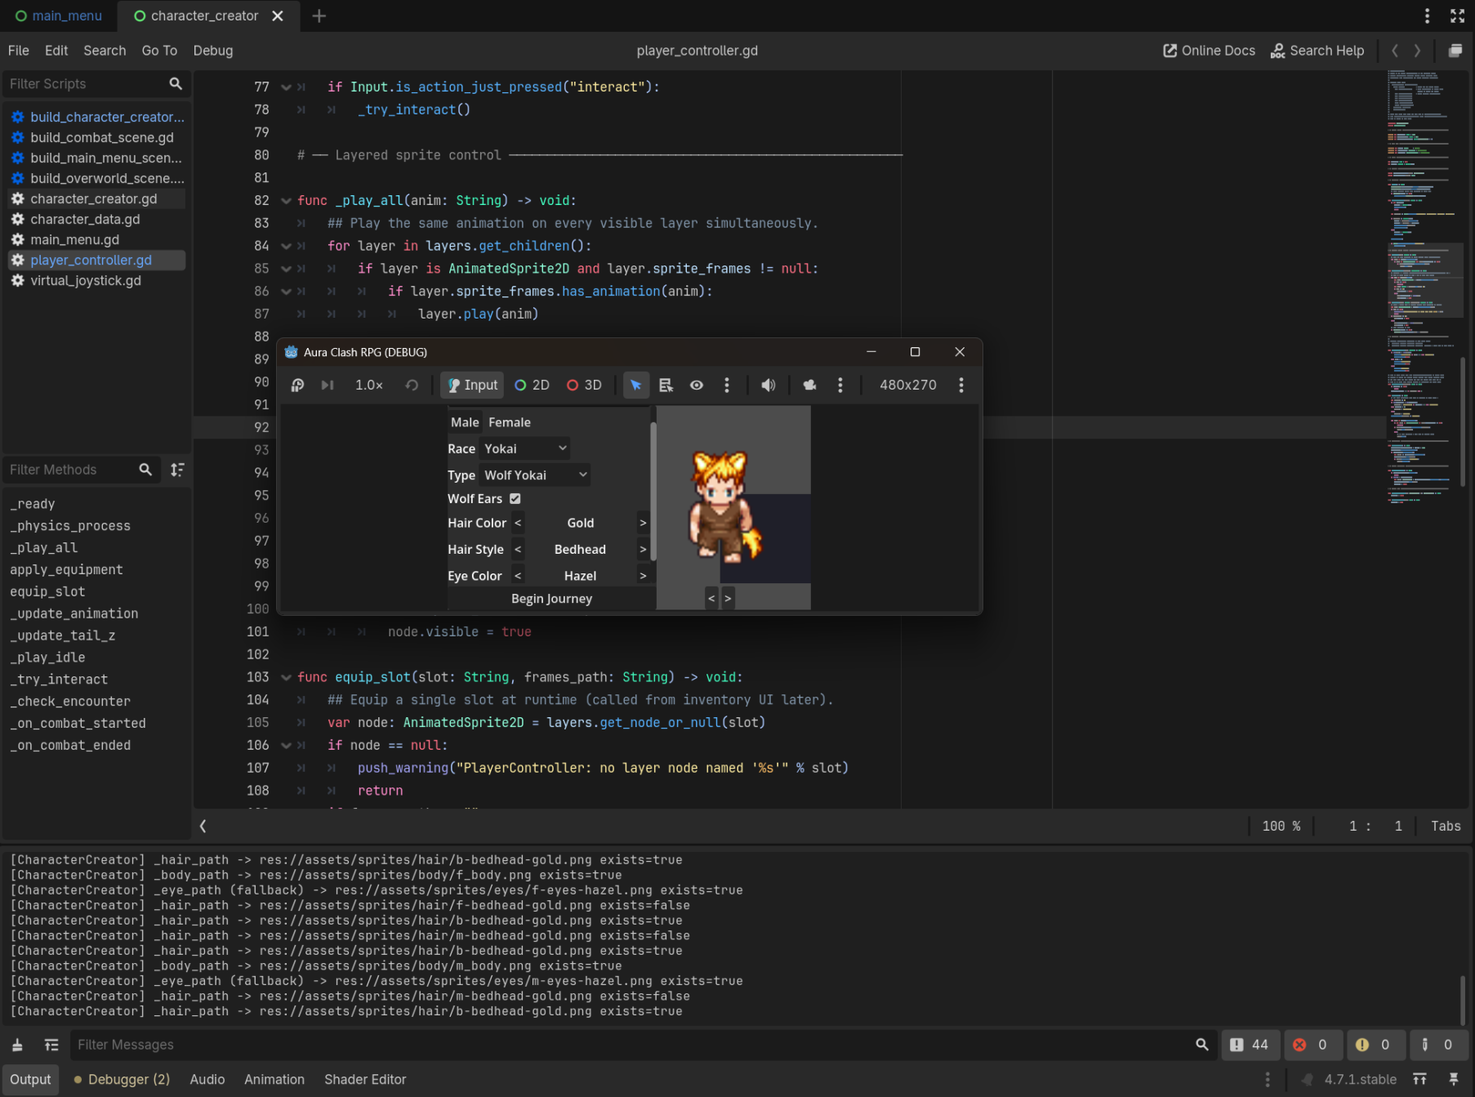Switch game view to 3D mode
The height and width of the screenshot is (1097, 1475).
point(585,385)
